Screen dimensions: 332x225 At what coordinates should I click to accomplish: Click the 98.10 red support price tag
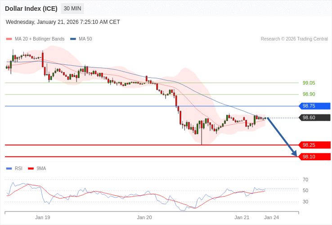[x=314, y=157]
